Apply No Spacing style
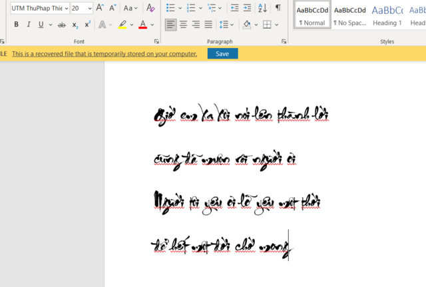This screenshot has width=426, height=287. coord(350,16)
